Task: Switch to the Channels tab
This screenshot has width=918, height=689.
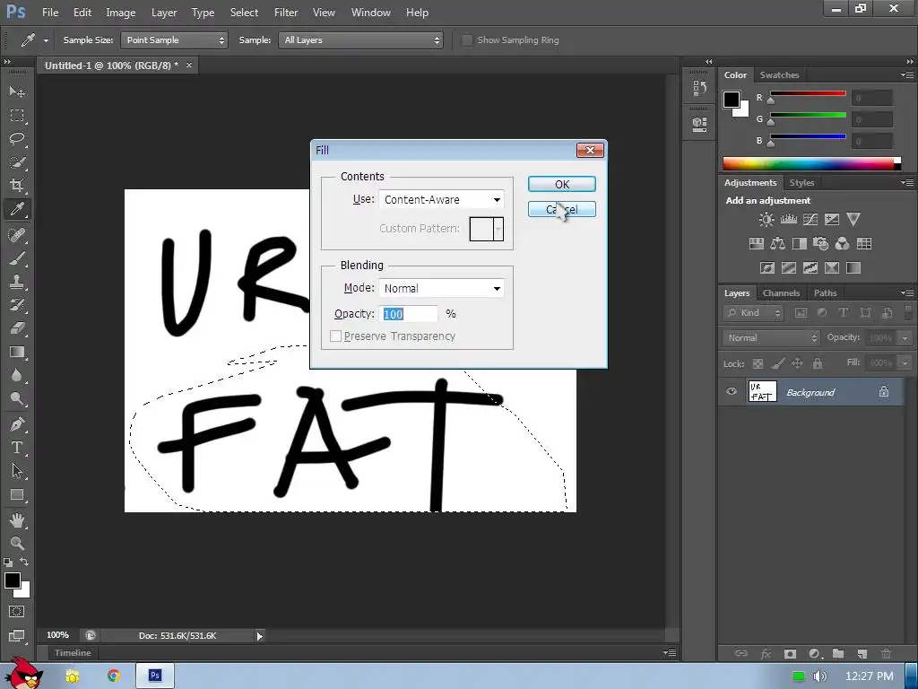Action: click(x=781, y=293)
